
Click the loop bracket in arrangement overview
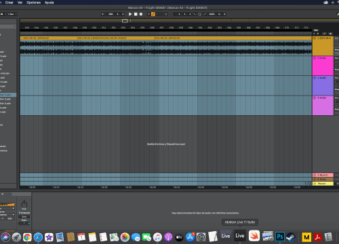[125, 21]
